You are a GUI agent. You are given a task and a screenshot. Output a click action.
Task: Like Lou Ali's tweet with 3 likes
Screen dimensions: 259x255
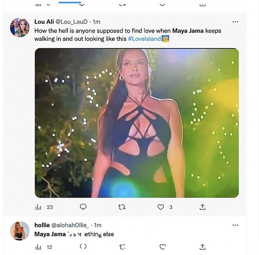161,207
